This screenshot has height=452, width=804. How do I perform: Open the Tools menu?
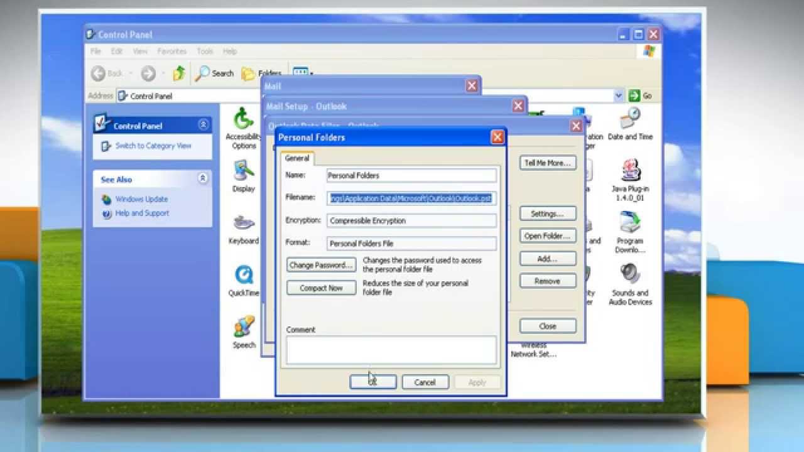pos(205,51)
